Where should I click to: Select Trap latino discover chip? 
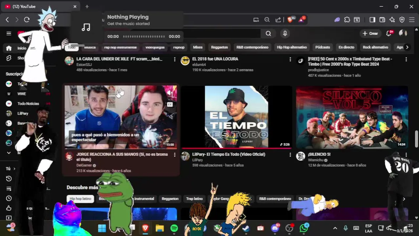194,199
